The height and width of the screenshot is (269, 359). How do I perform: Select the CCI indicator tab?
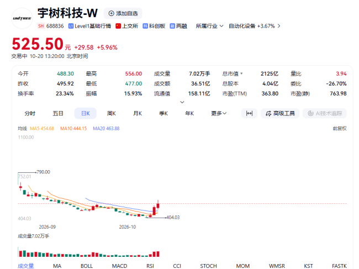point(177,266)
